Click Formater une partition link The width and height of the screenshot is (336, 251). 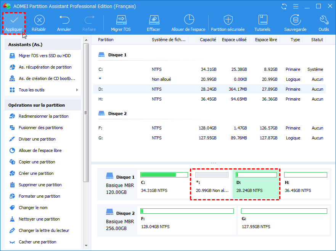point(39,196)
